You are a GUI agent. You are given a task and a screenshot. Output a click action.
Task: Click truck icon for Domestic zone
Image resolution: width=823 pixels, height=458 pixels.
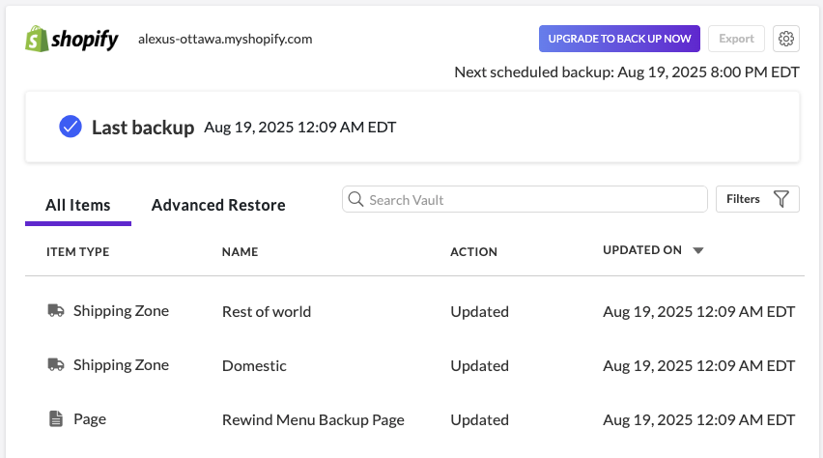coord(56,365)
